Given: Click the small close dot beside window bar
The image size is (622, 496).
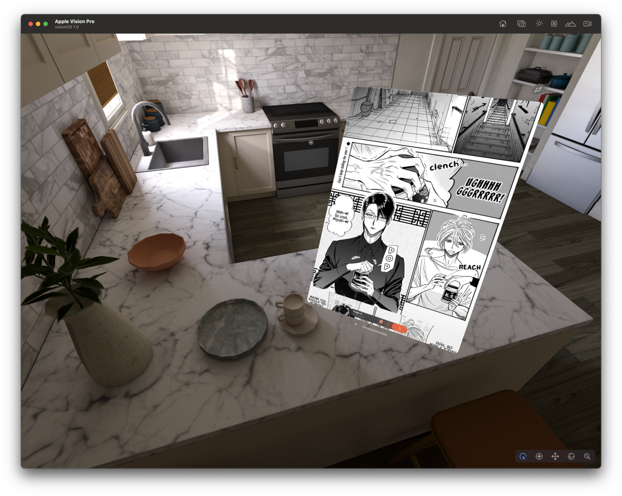Looking at the screenshot, I should pos(355,324).
